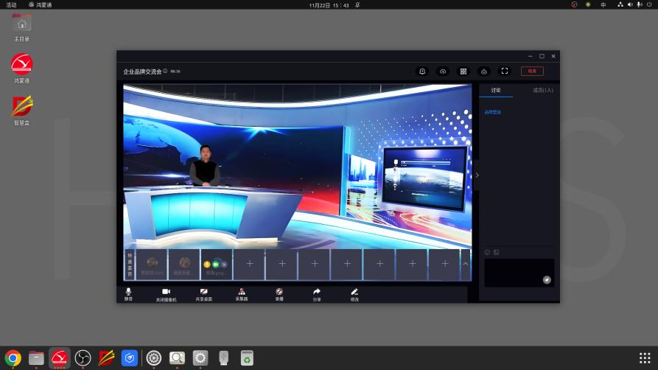The image size is (658, 370).
Task: Click the 特邀嘉宾 vertical label
Action: point(130,265)
